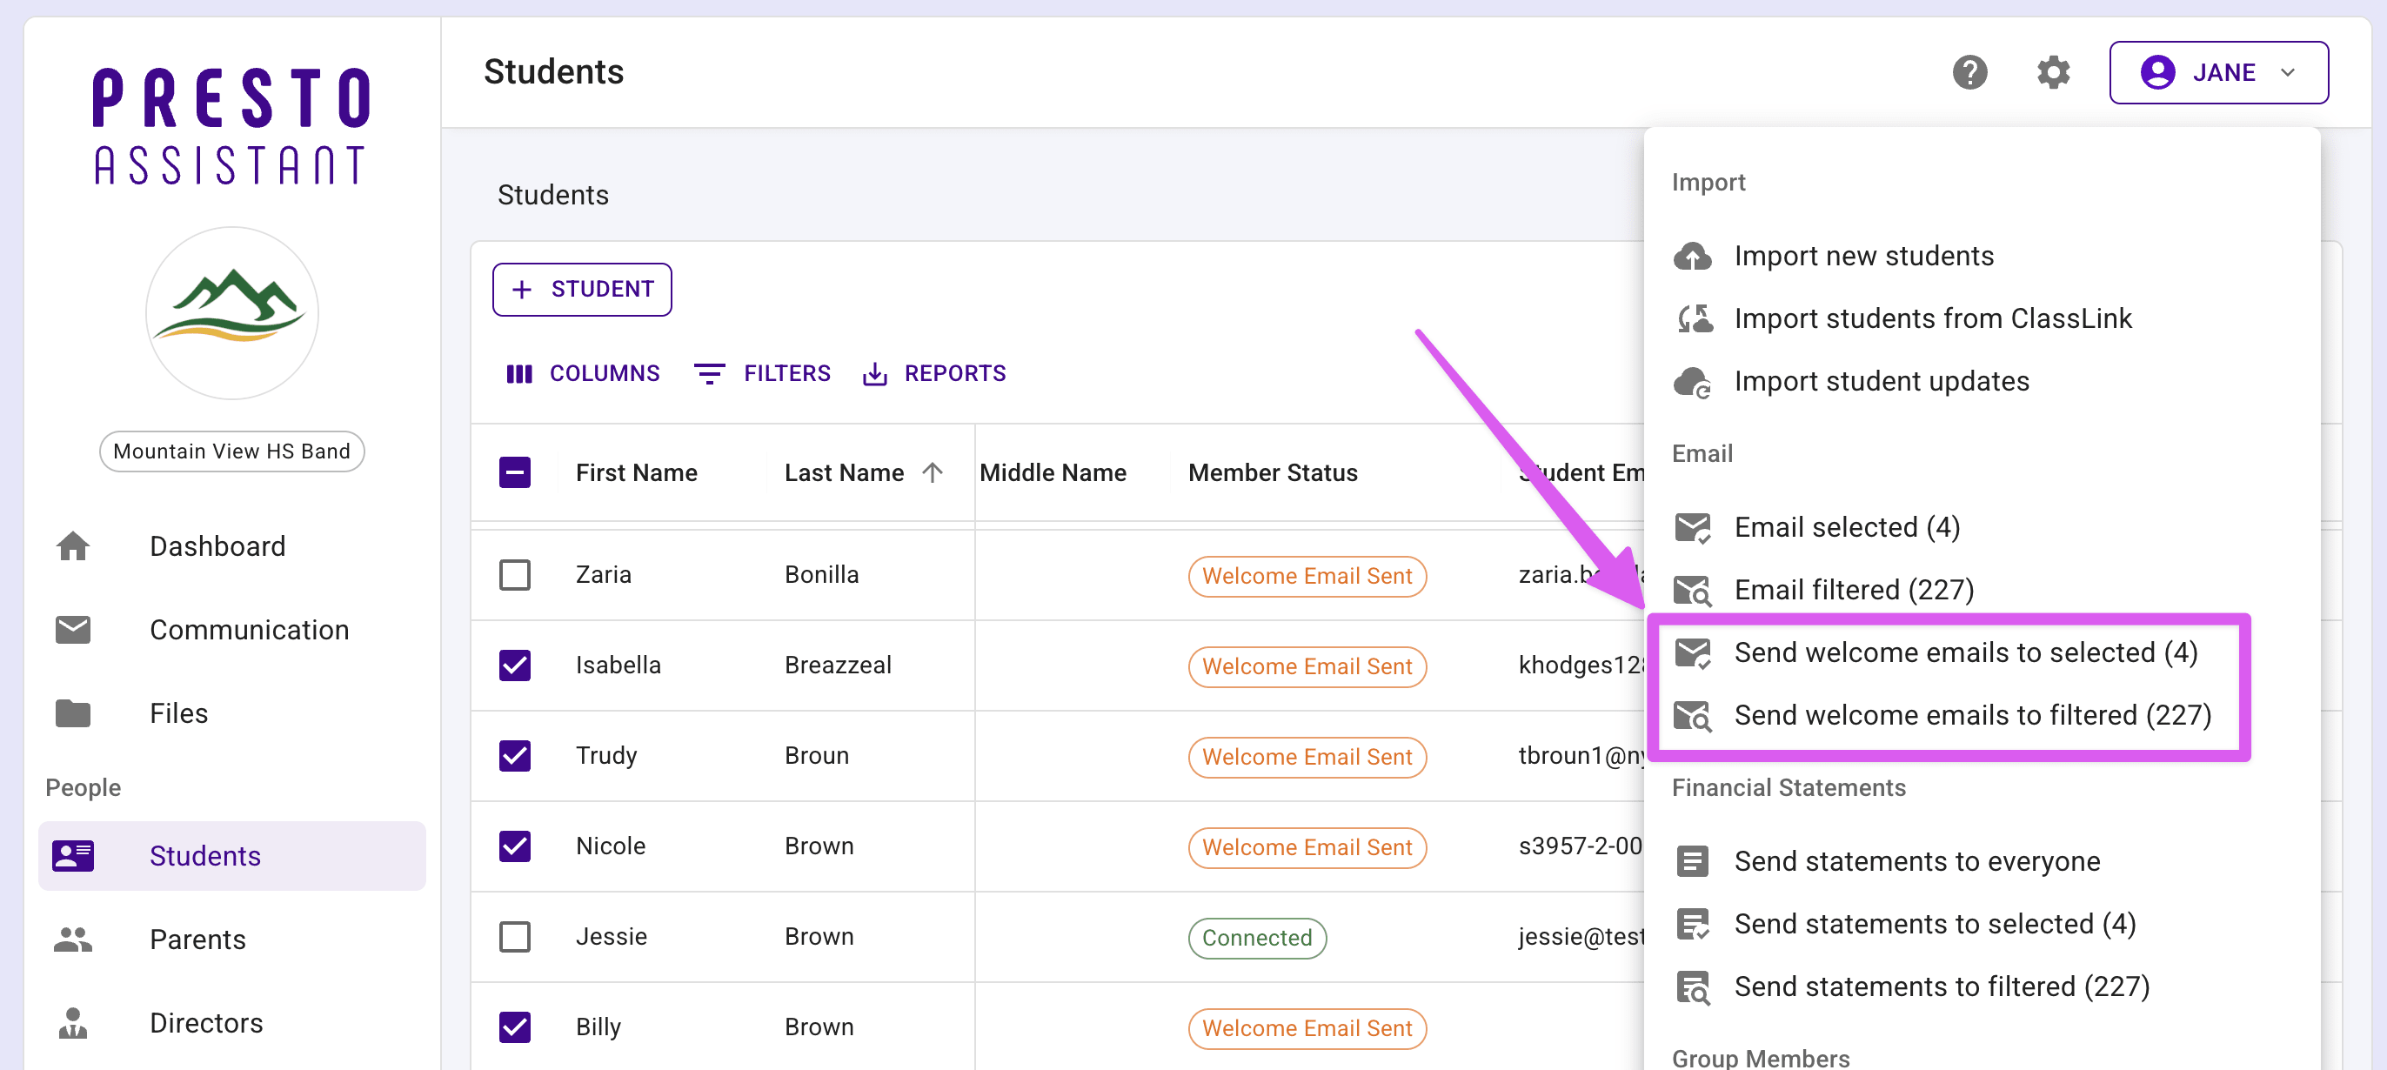The width and height of the screenshot is (2387, 1070).
Task: Choose Email selected (4)
Action: 1982,527
